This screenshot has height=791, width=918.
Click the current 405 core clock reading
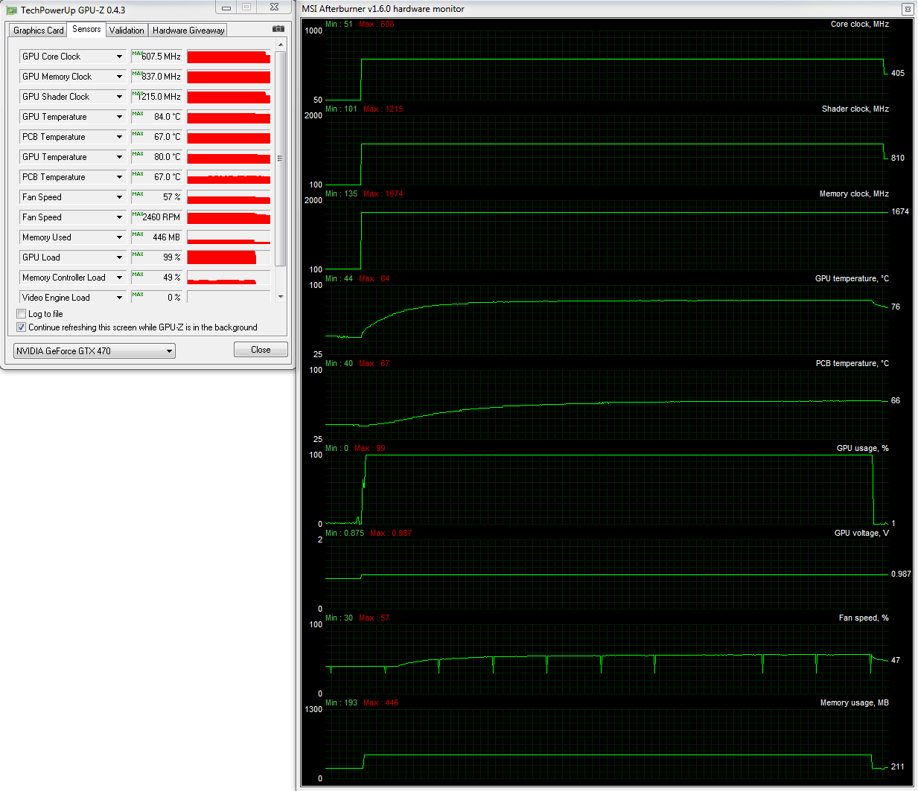click(898, 74)
